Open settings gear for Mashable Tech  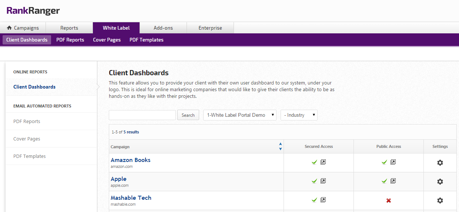click(440, 201)
